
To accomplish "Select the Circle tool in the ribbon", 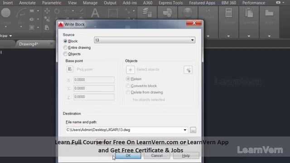I will (x=6, y=13).
